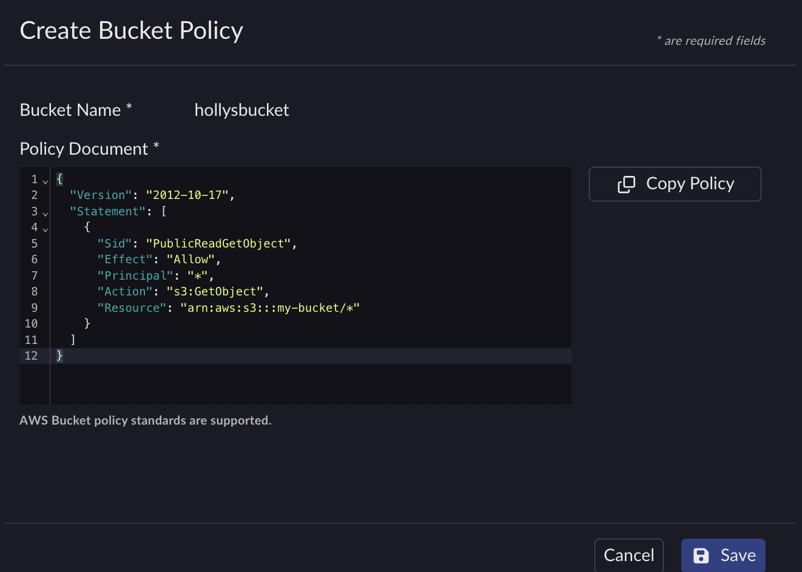
Task: Click the "Allow" value
Action: (x=190, y=259)
